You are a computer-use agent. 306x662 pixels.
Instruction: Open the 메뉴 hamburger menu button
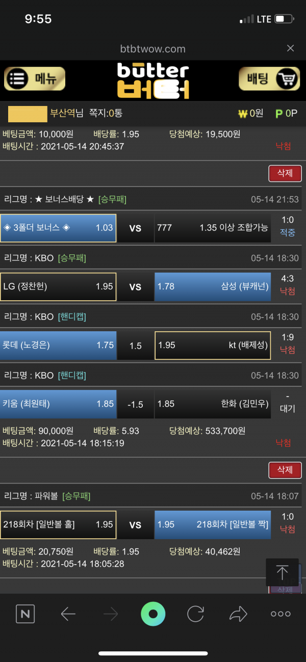tap(35, 79)
